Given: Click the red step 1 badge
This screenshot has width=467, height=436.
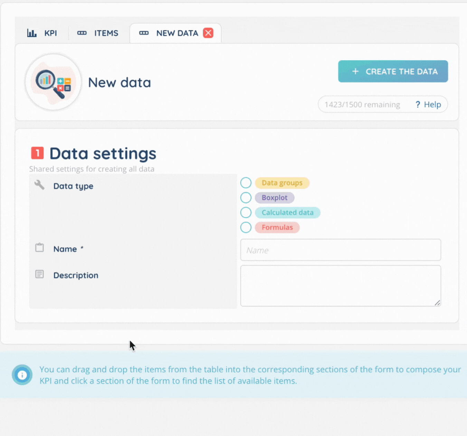Looking at the screenshot, I should 37,153.
